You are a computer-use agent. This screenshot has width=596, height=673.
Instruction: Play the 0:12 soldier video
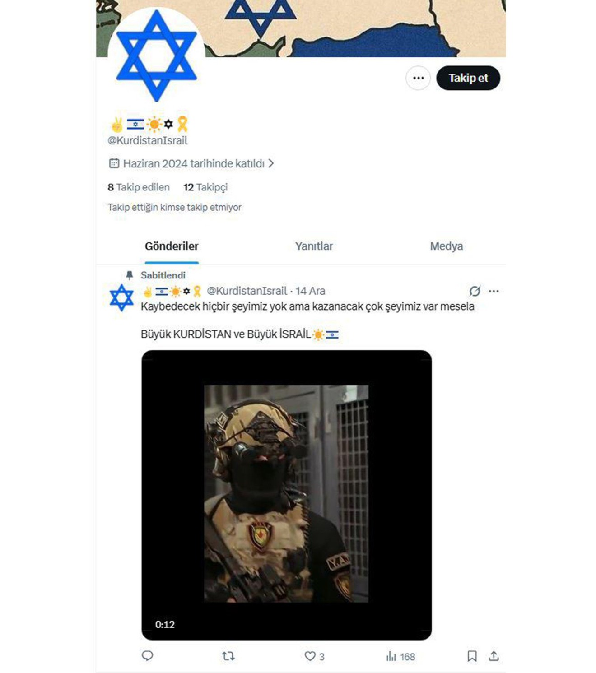pos(286,495)
